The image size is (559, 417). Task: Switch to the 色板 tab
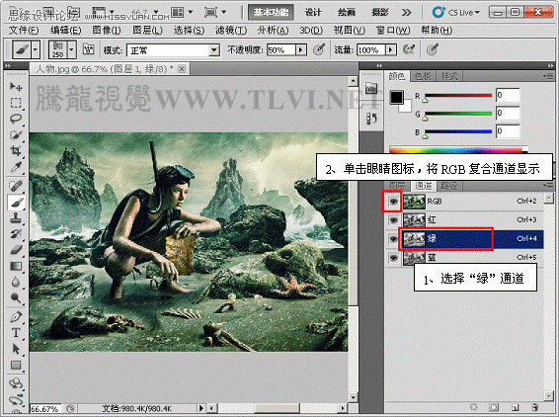[423, 76]
